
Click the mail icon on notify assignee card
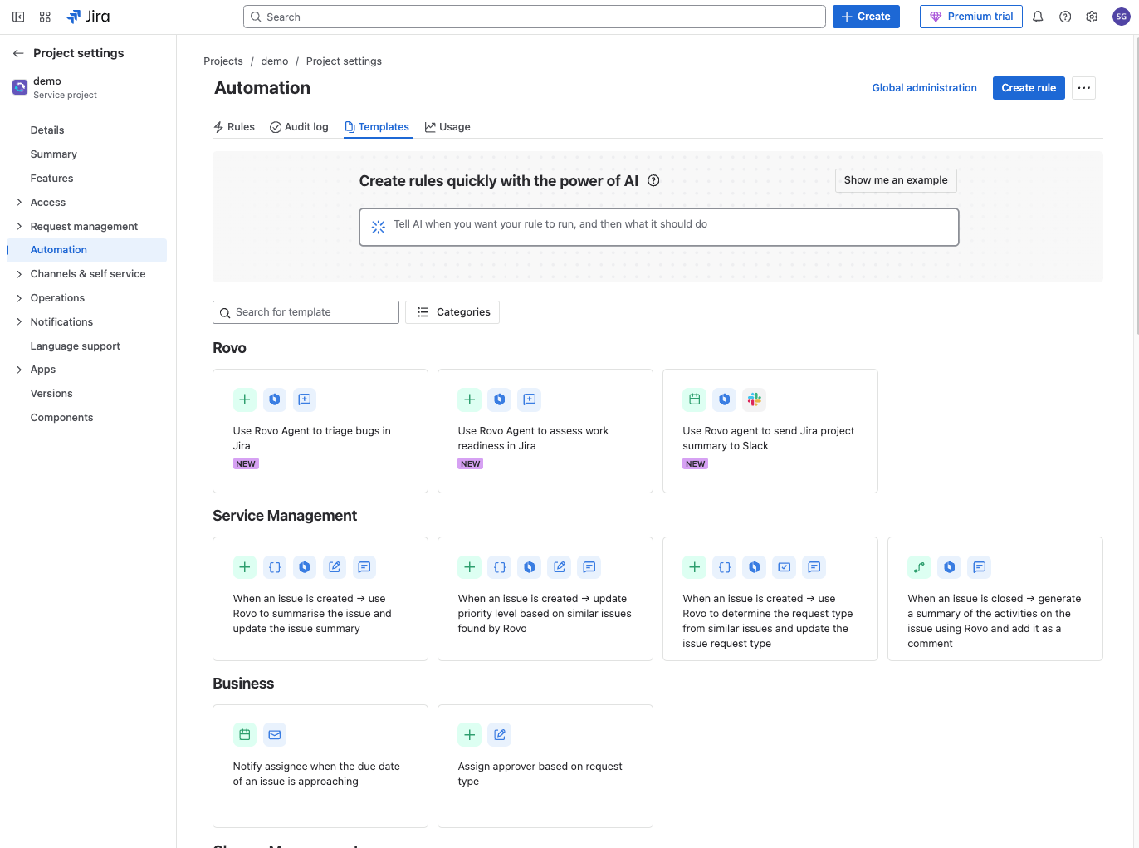(x=275, y=735)
